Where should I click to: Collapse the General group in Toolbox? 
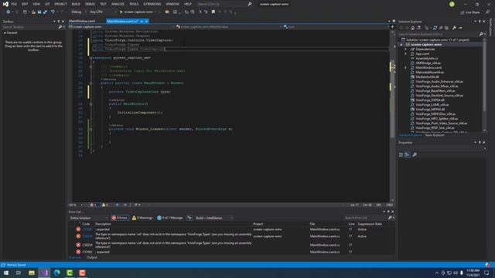(x=5, y=32)
